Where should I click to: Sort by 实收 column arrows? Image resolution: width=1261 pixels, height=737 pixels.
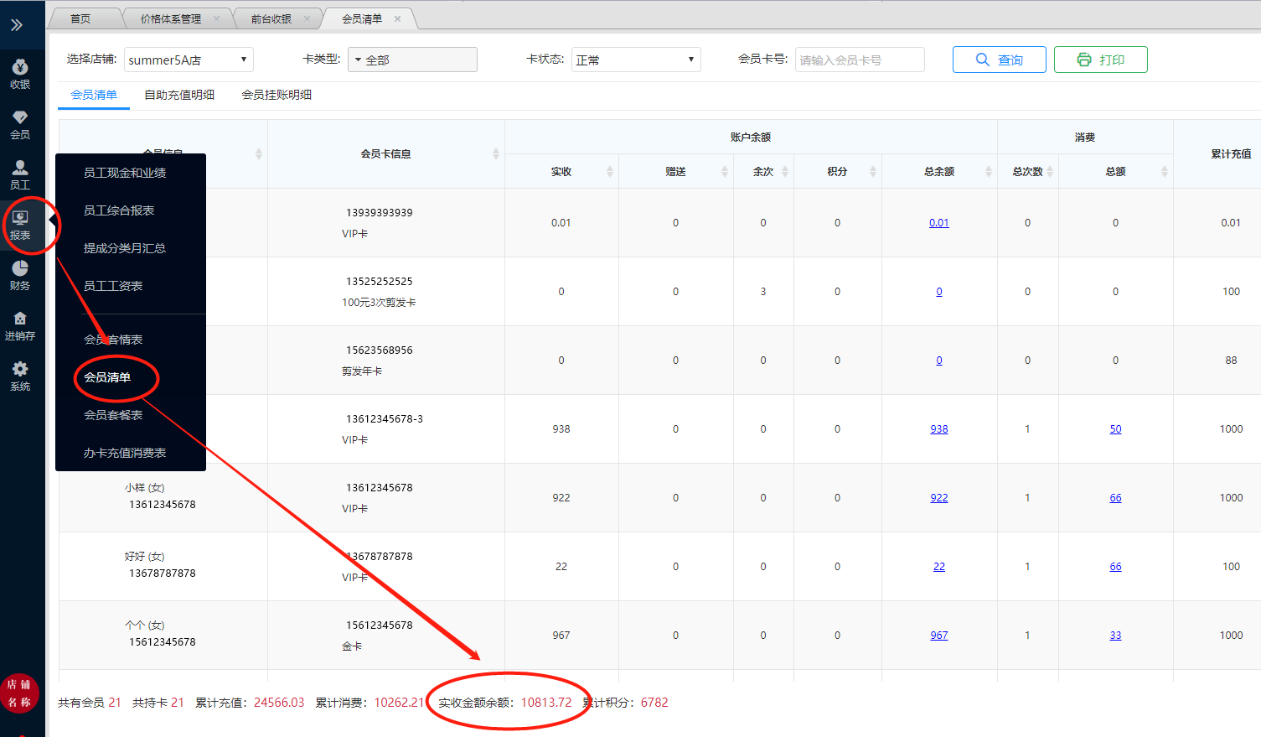click(x=610, y=171)
